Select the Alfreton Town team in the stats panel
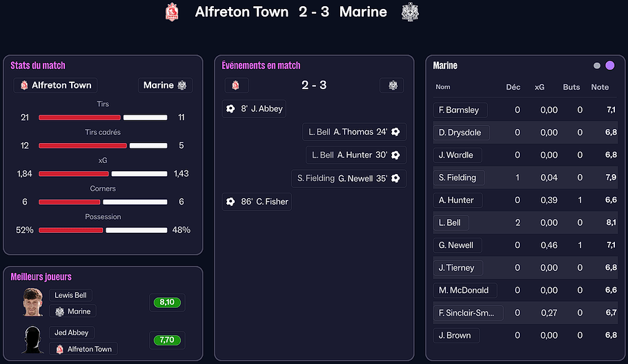The width and height of the screenshot is (628, 364). pyautogui.click(x=55, y=85)
